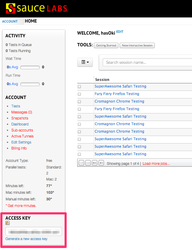Click the Account Type value 'free'
The width and height of the screenshot is (192, 250).
49,161
